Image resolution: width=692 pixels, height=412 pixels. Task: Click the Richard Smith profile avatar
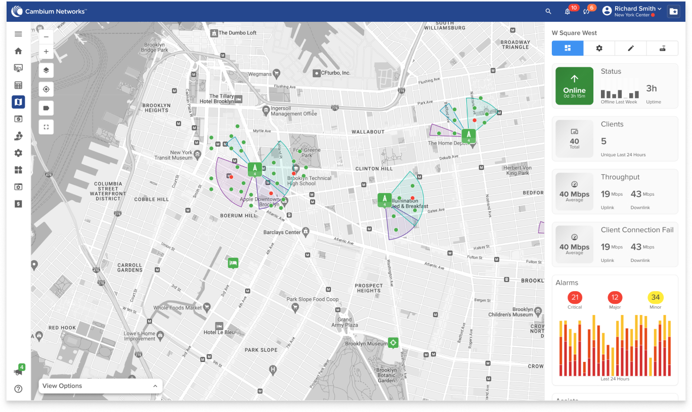(x=607, y=11)
